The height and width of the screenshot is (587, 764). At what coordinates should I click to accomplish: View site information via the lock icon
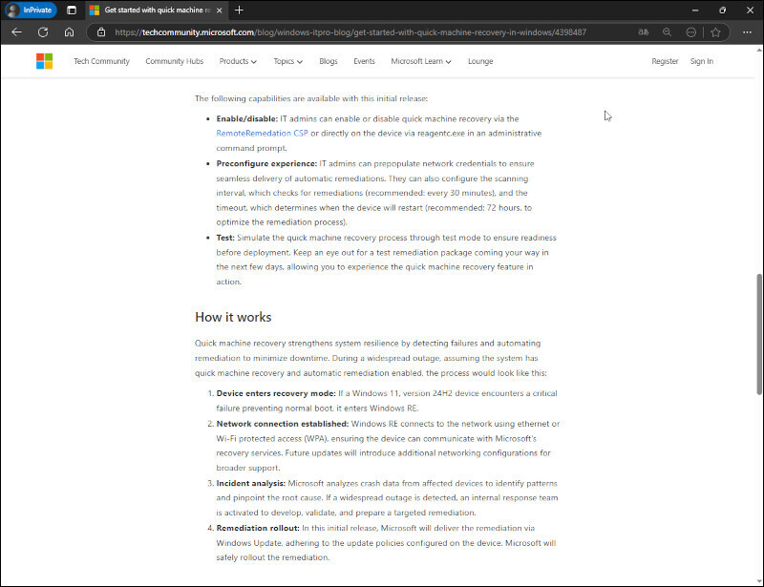click(101, 32)
